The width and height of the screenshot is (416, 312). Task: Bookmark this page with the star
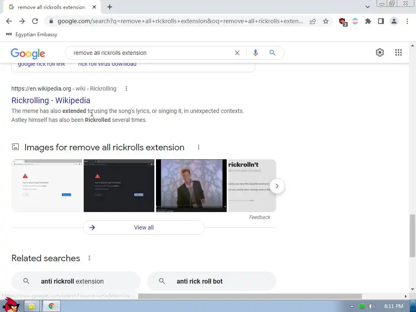point(326,21)
